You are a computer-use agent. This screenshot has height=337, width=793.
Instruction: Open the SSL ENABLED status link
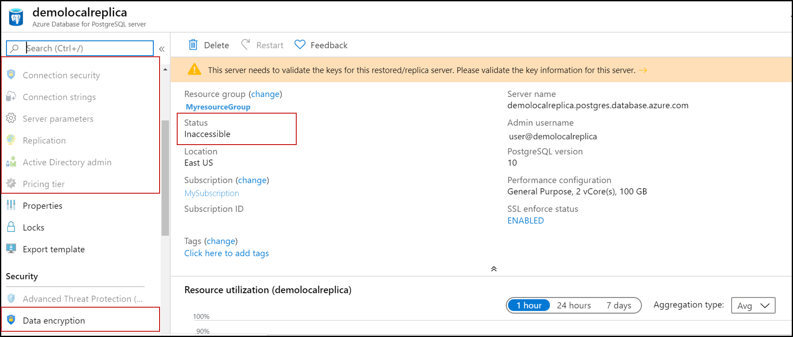[525, 221]
